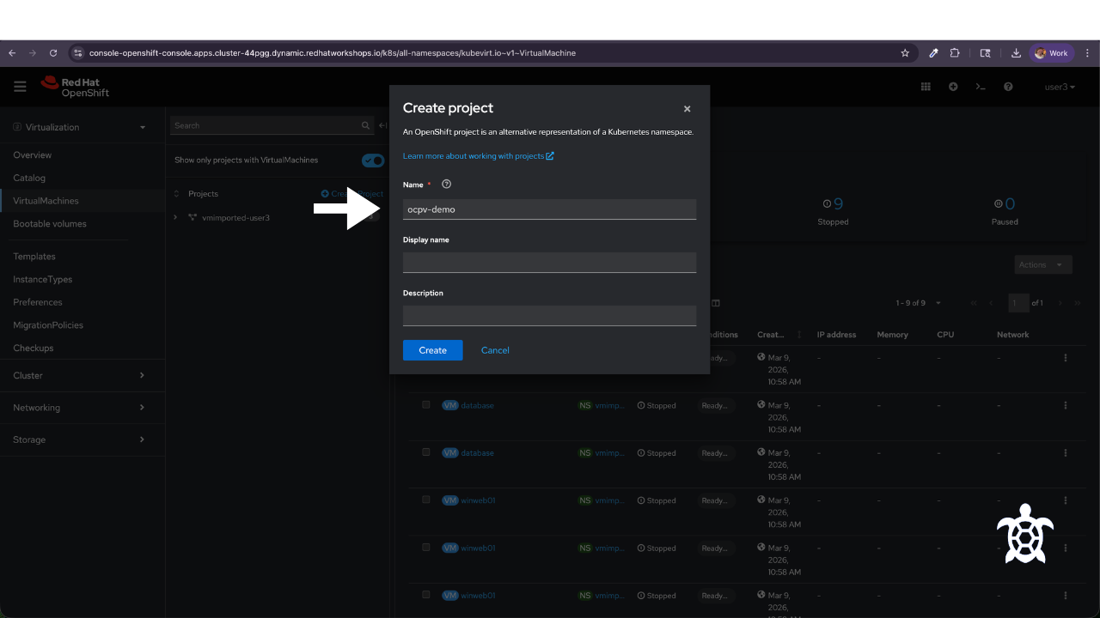Image resolution: width=1100 pixels, height=618 pixels.
Task: Click the Work profile avatar
Action: click(x=1052, y=53)
